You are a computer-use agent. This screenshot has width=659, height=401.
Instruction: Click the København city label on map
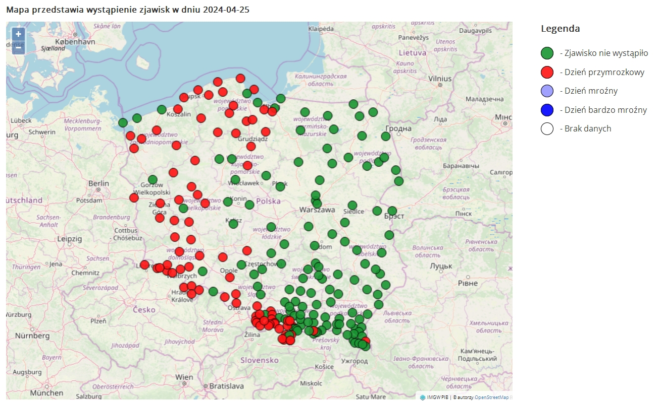click(74, 42)
